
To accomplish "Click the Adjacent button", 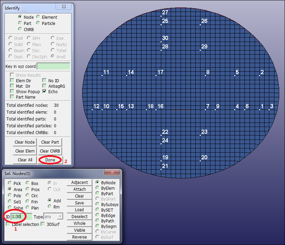I will [79, 183].
